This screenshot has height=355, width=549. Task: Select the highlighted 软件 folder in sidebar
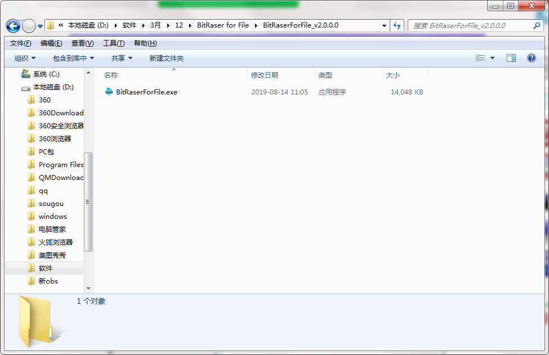pyautogui.click(x=46, y=268)
